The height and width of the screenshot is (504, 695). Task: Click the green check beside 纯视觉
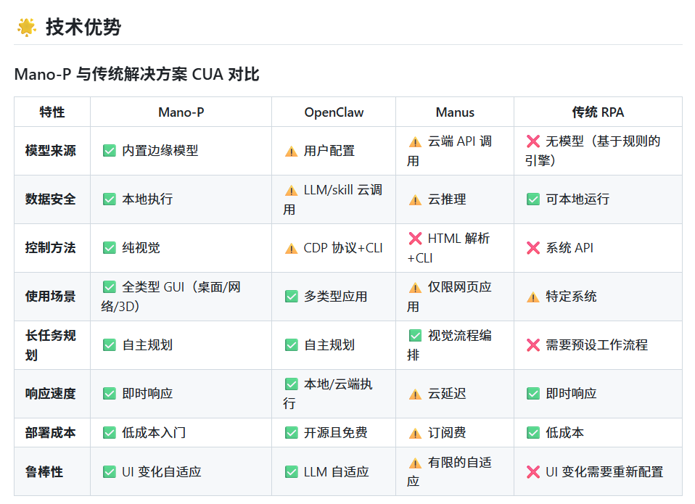(109, 247)
